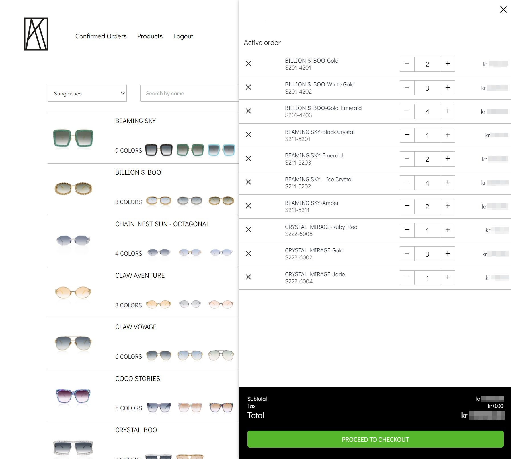Proceed to checkout
Viewport: 511px width, 459px height.
(375, 439)
